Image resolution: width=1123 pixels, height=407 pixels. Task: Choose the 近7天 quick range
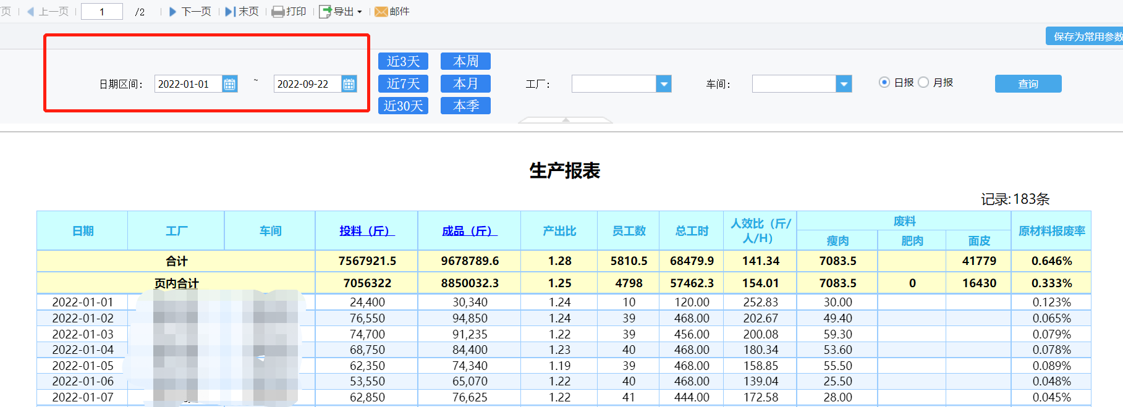403,83
